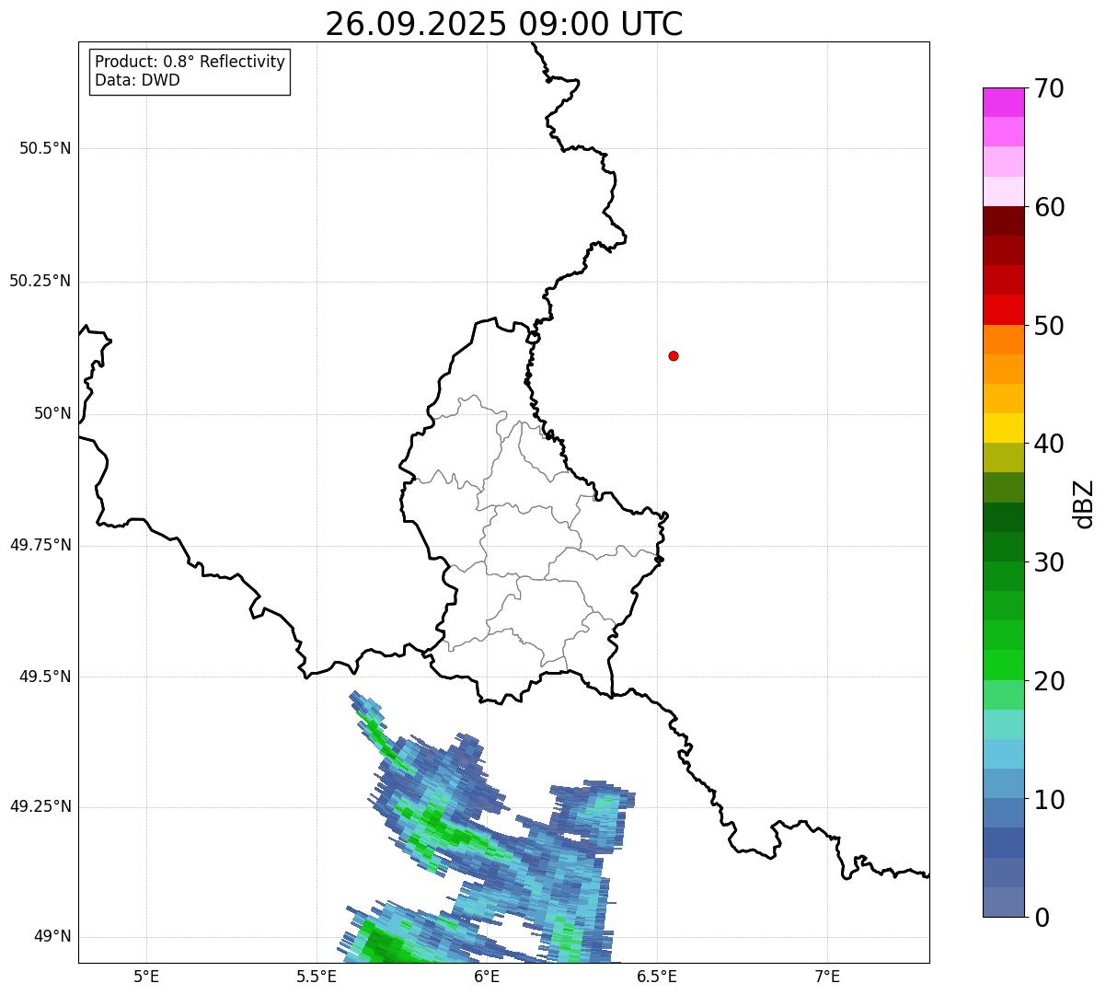This screenshot has width=1106, height=995.
Task: Click the red station marker dot
Action: pos(674,355)
